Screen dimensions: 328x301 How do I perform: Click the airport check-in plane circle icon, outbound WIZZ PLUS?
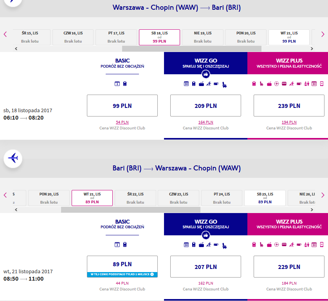point(277,84)
